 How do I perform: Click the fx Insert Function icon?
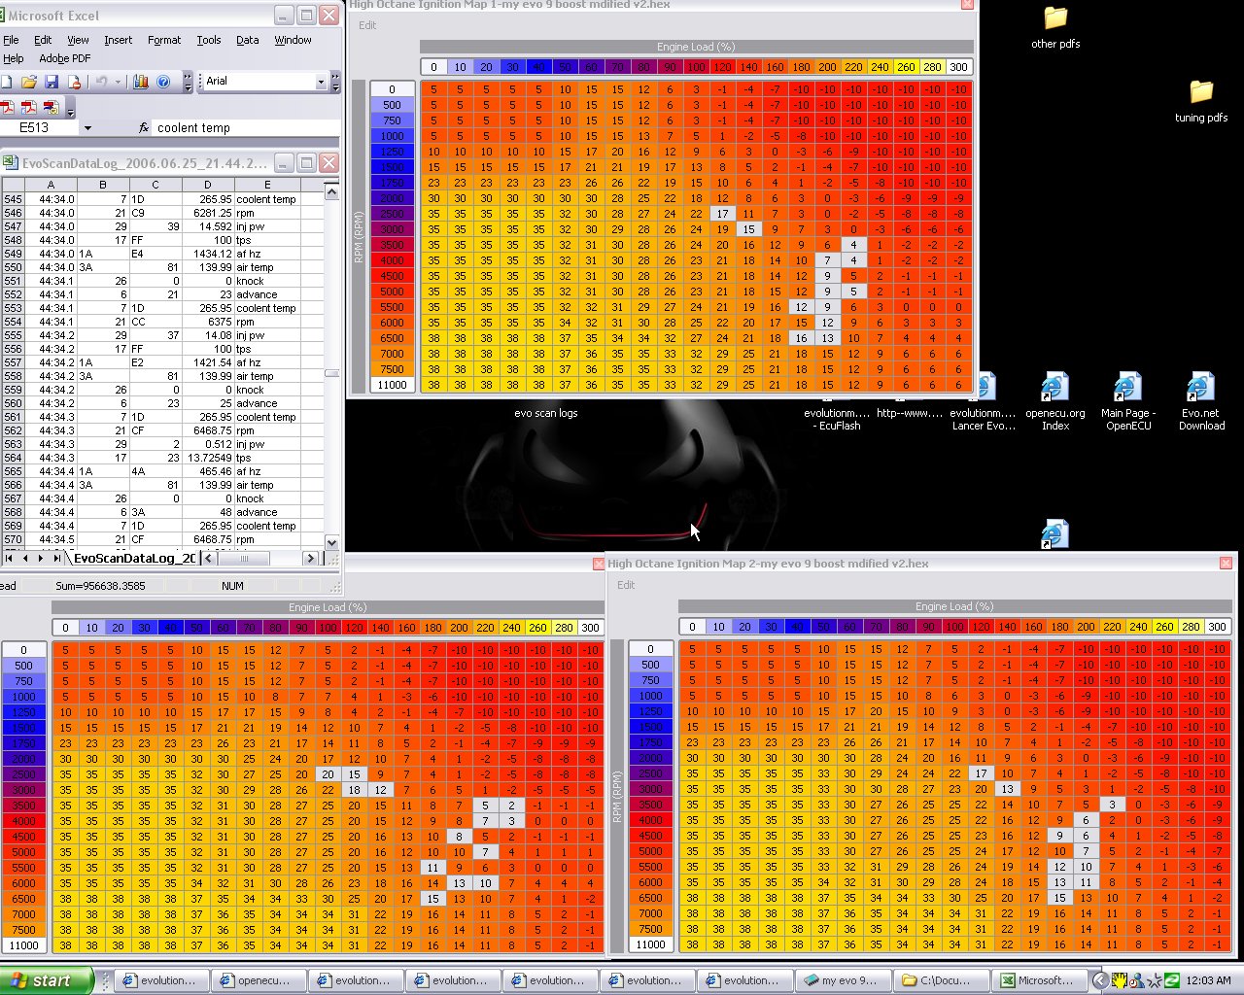point(144,127)
